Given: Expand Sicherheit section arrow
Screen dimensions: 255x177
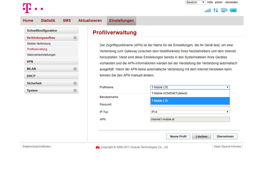Looking at the screenshot, I should click(75, 83).
